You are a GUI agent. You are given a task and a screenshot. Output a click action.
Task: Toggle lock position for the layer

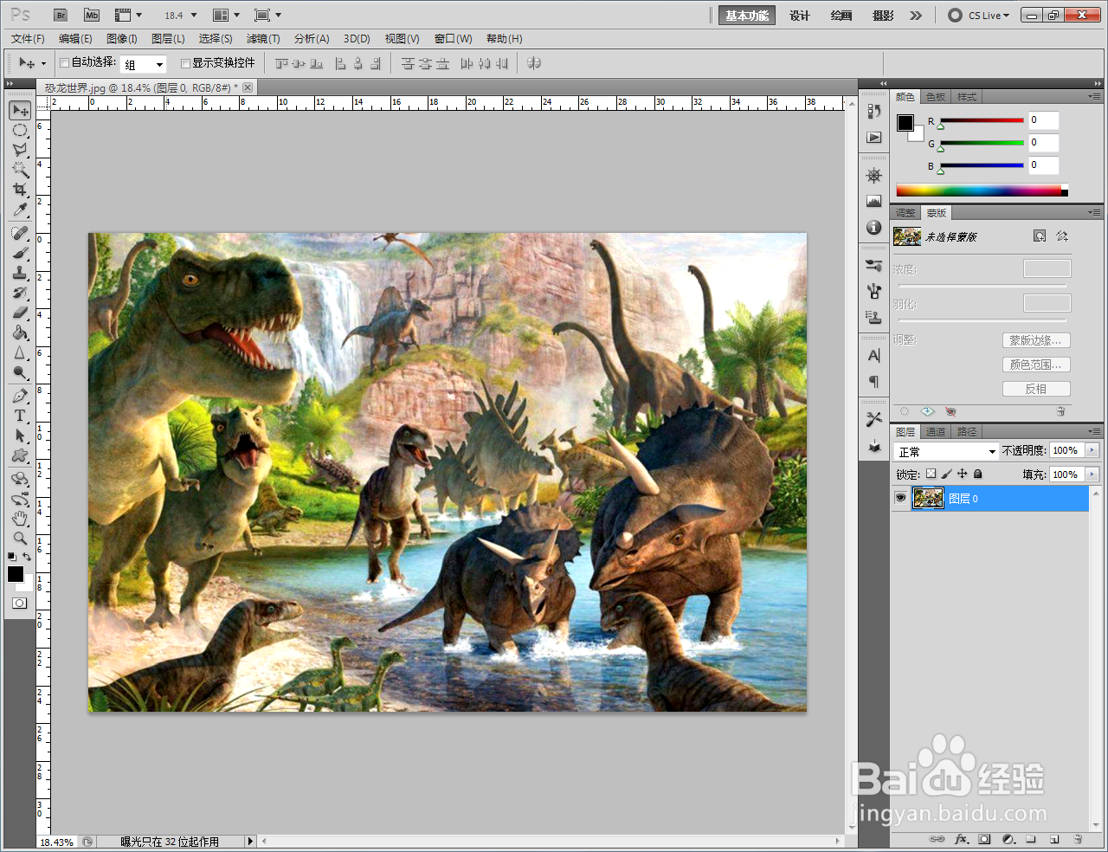[962, 474]
